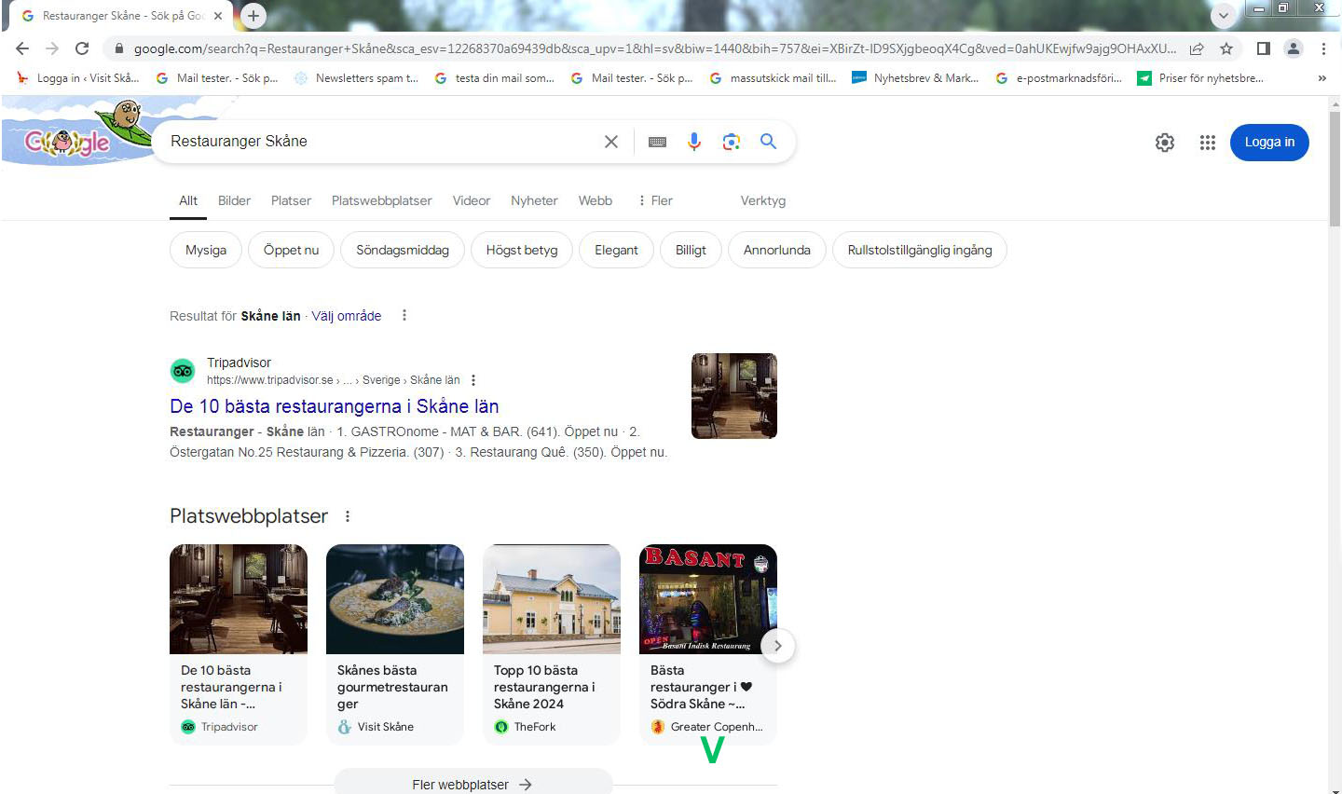Apply the Annorlunda filter chip

(x=777, y=250)
